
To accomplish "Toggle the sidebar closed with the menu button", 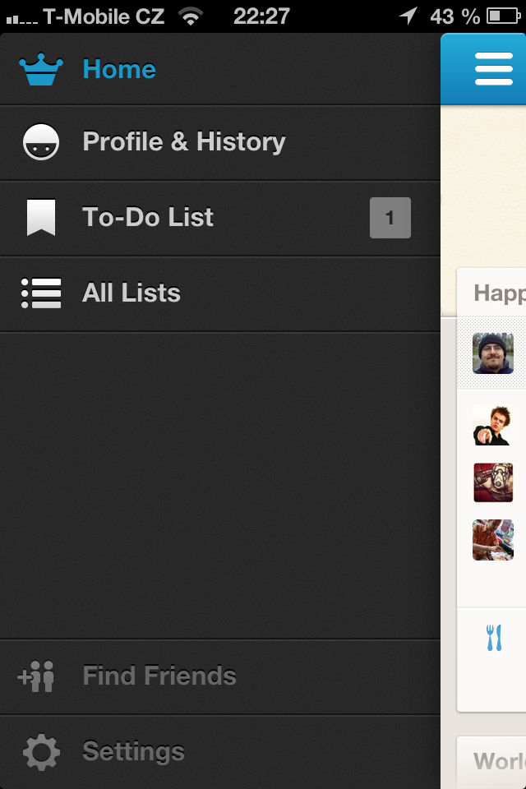I will [x=493, y=69].
